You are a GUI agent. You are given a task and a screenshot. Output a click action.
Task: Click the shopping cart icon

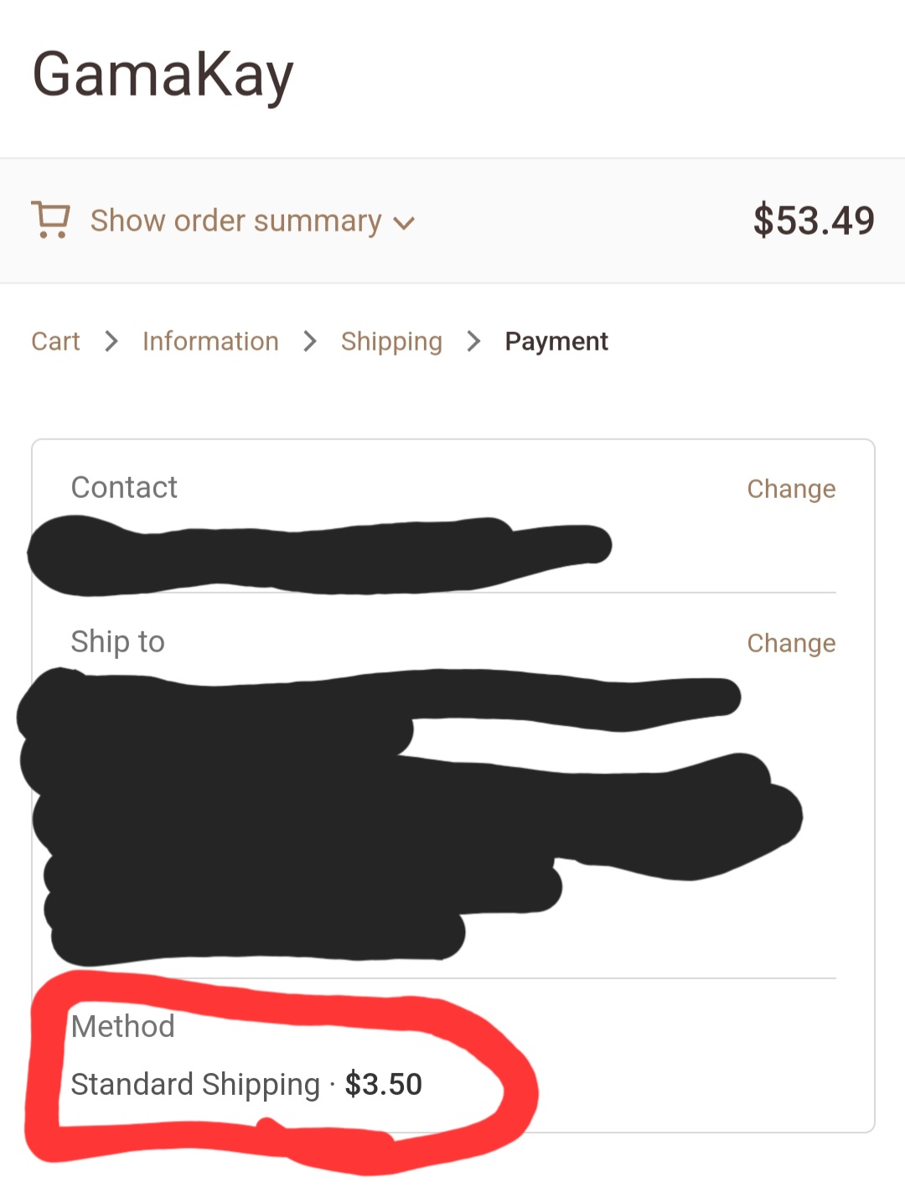(50, 220)
